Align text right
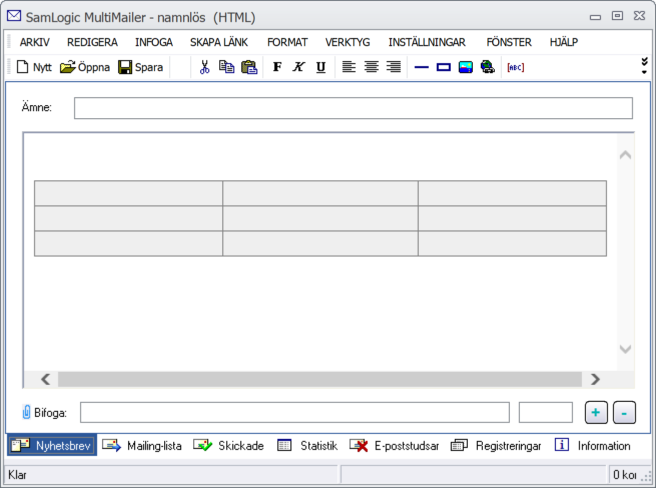 394,67
